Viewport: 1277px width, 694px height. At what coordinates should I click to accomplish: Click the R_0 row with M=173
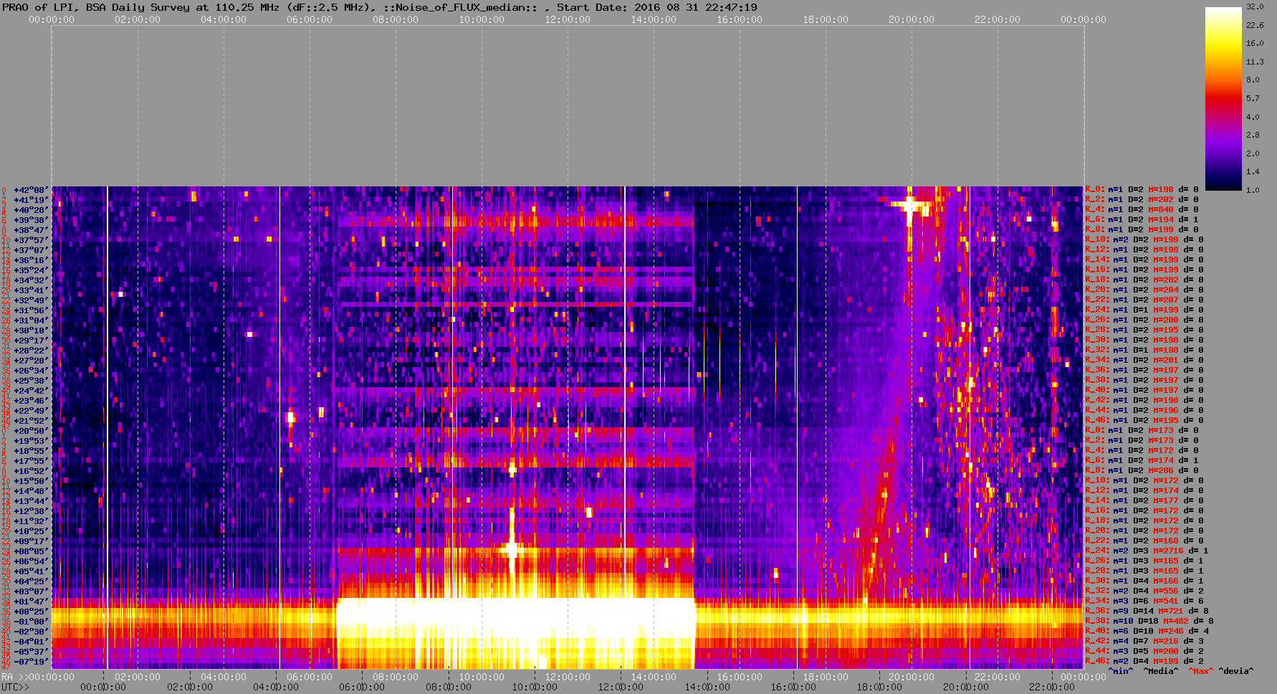point(1142,431)
